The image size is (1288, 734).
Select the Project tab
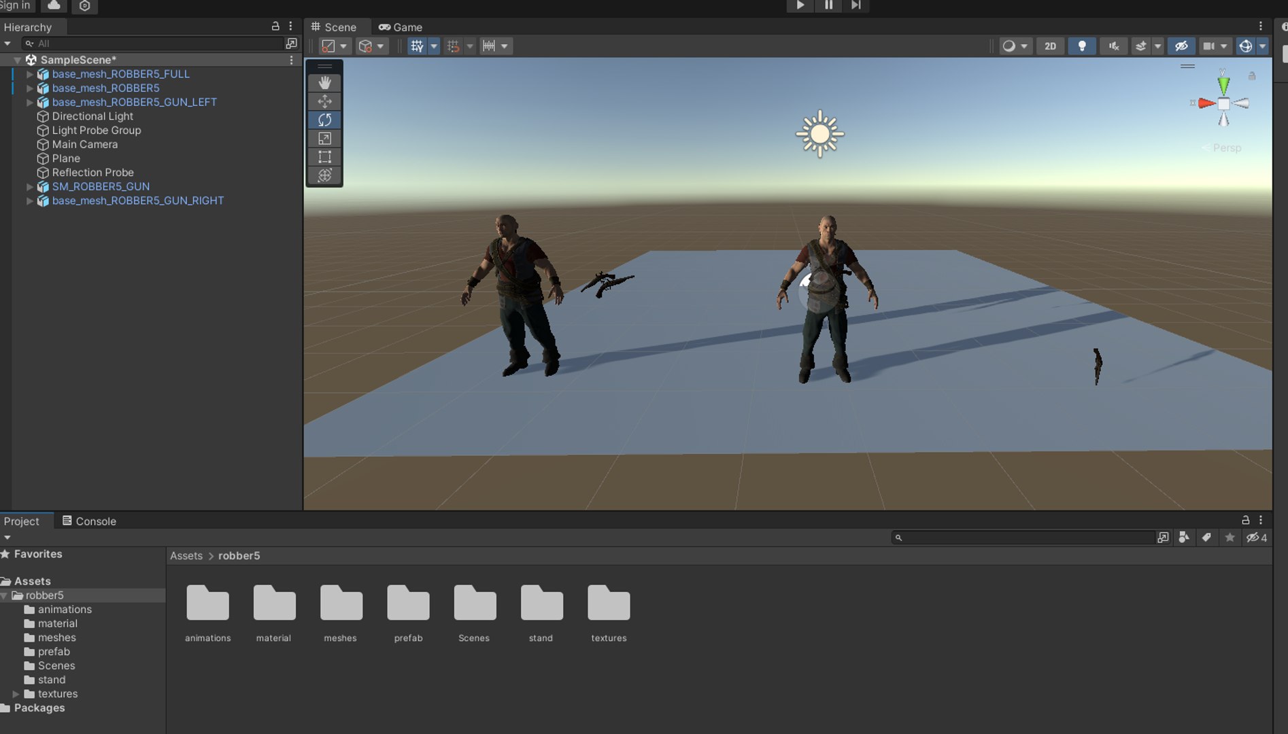coord(22,521)
